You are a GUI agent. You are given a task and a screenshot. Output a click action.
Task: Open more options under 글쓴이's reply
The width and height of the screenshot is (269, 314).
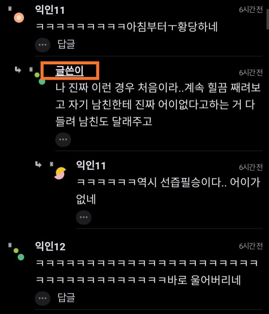63,140
